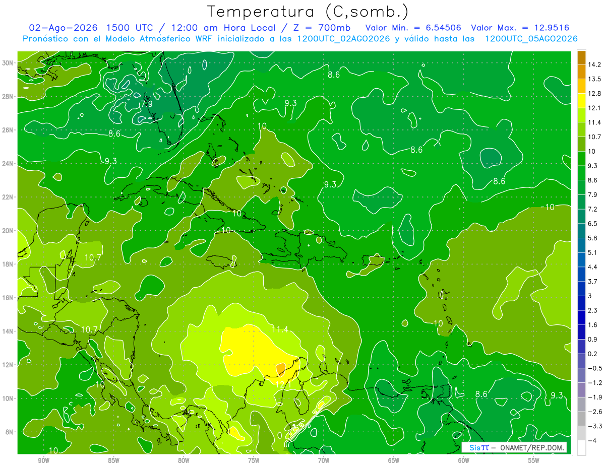Pick the dark blue colorbar segment between 1.6 and 2.3

(x=581, y=317)
